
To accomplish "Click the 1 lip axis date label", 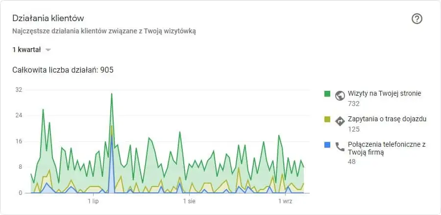I will pyautogui.click(x=93, y=201).
